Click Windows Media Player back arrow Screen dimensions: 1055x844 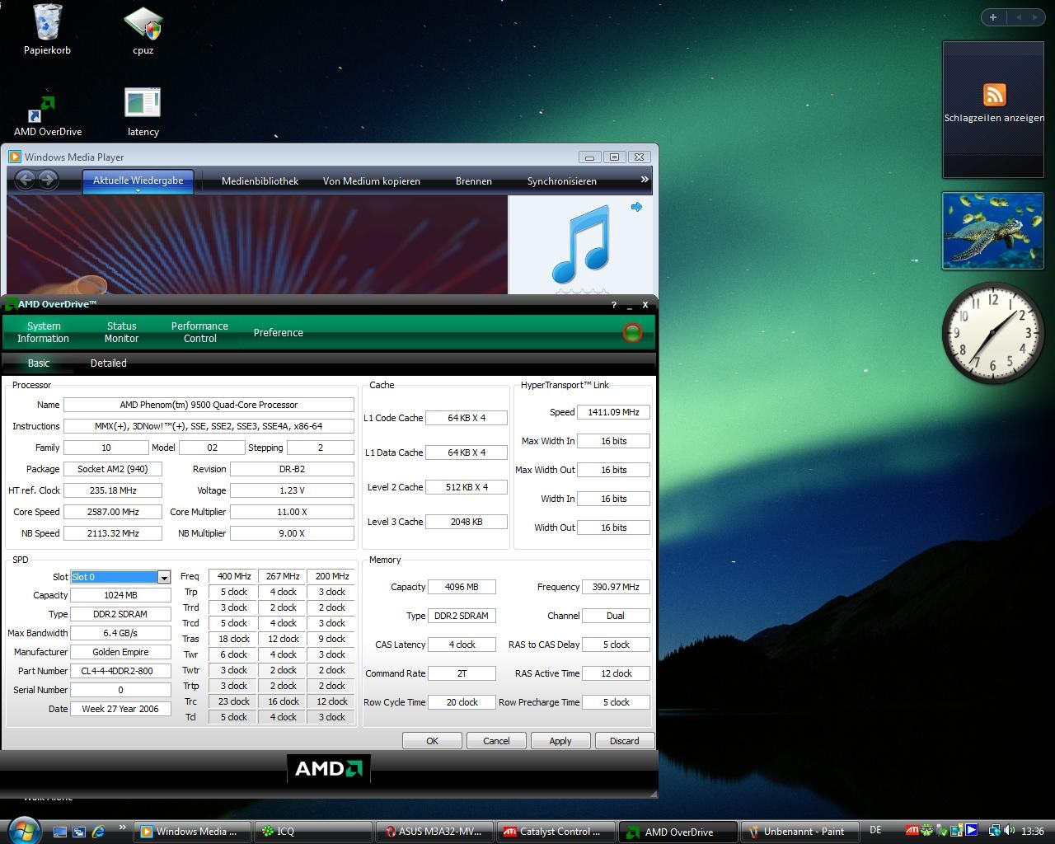point(25,180)
